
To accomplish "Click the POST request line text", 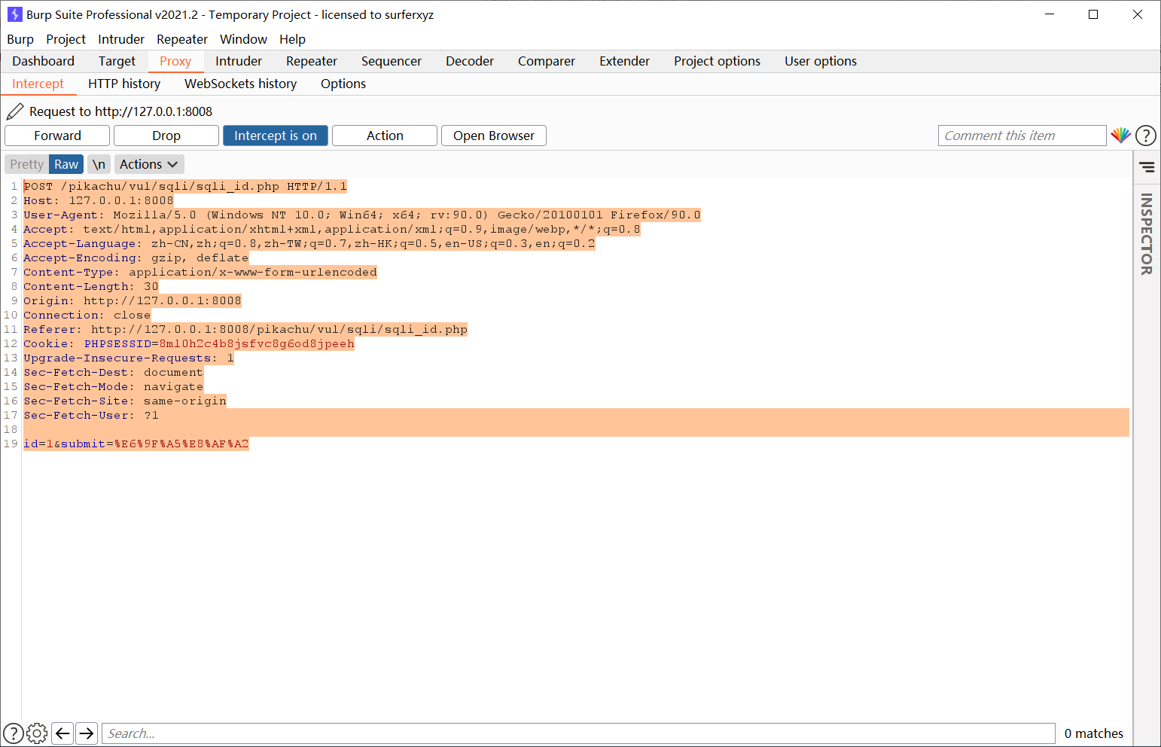I will click(185, 186).
